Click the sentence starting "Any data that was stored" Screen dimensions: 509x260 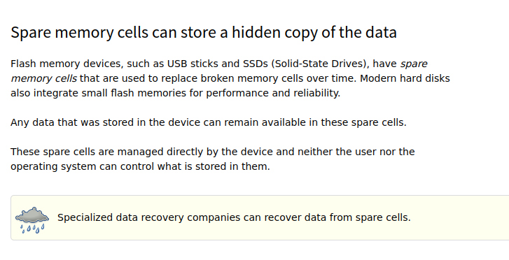209,122
